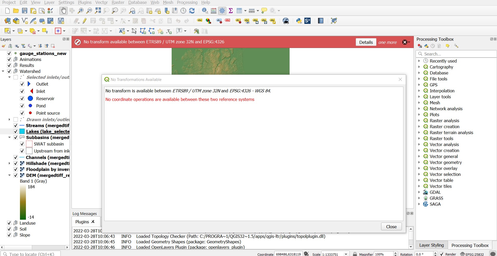
Task: Zoom to Full Extent
Action: (x=98, y=11)
